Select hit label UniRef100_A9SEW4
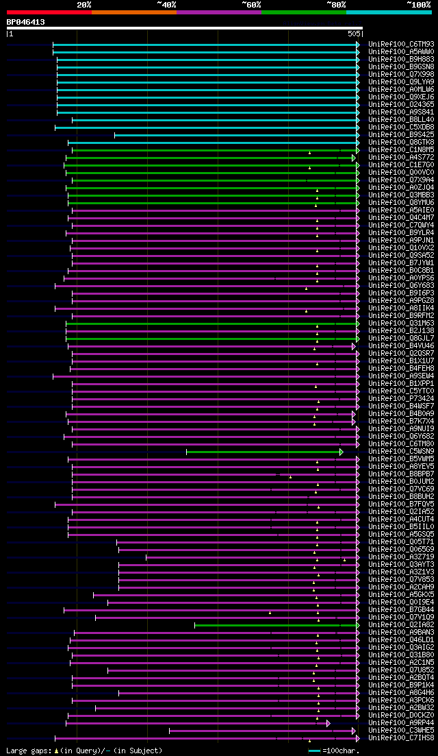438x756 pixels. pos(402,376)
